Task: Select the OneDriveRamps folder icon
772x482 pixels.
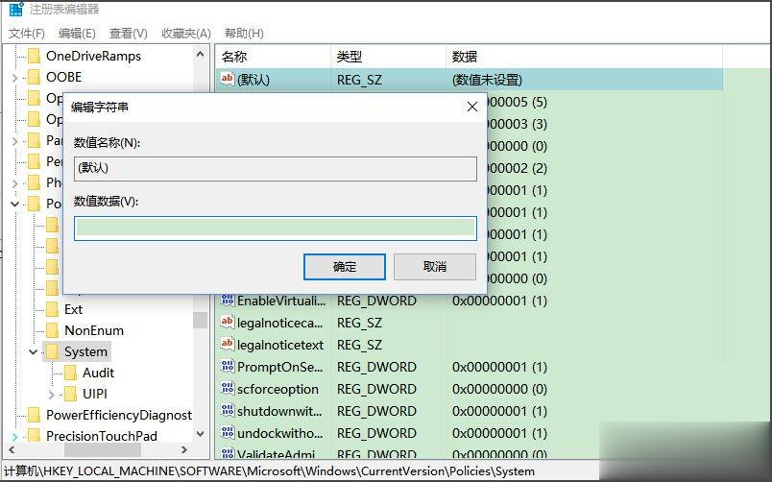Action: pos(34,56)
